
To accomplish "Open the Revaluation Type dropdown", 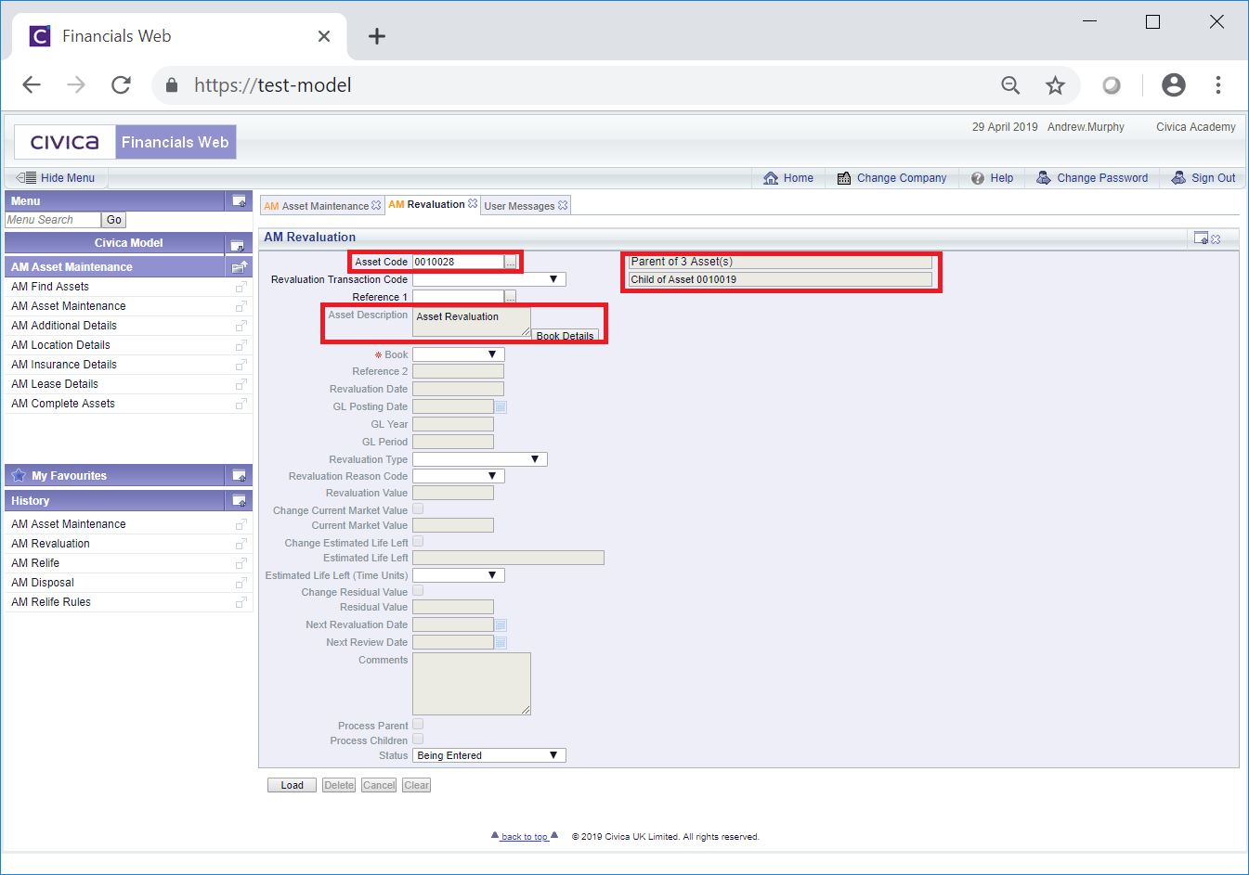I will point(480,459).
